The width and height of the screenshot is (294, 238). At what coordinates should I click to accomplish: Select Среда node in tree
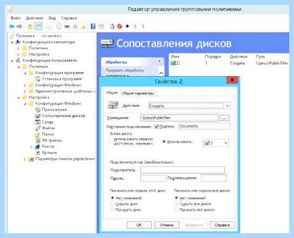click(x=48, y=122)
